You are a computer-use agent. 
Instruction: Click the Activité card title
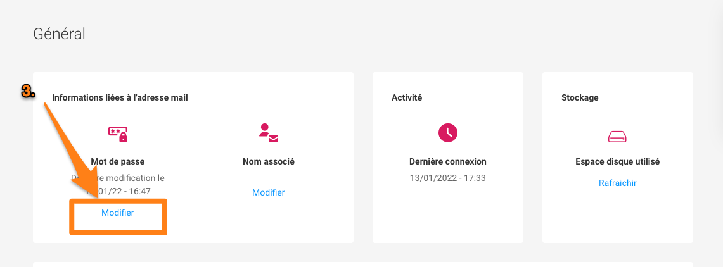point(407,97)
